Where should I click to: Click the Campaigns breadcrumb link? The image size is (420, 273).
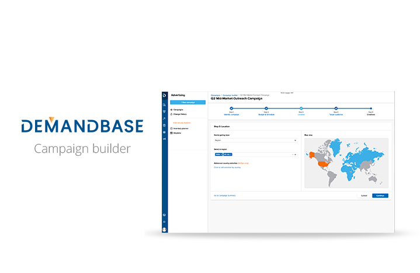point(216,95)
